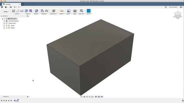184x103 pixels.
Task: Click the top face of the box
Action: point(90,43)
